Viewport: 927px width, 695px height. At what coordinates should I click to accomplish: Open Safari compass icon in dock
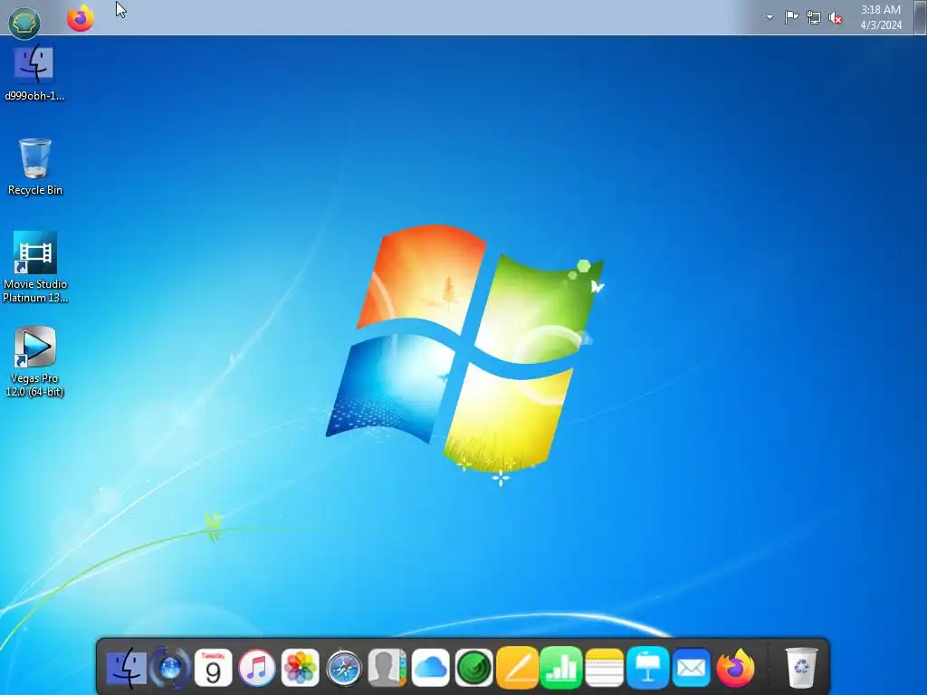click(x=344, y=669)
